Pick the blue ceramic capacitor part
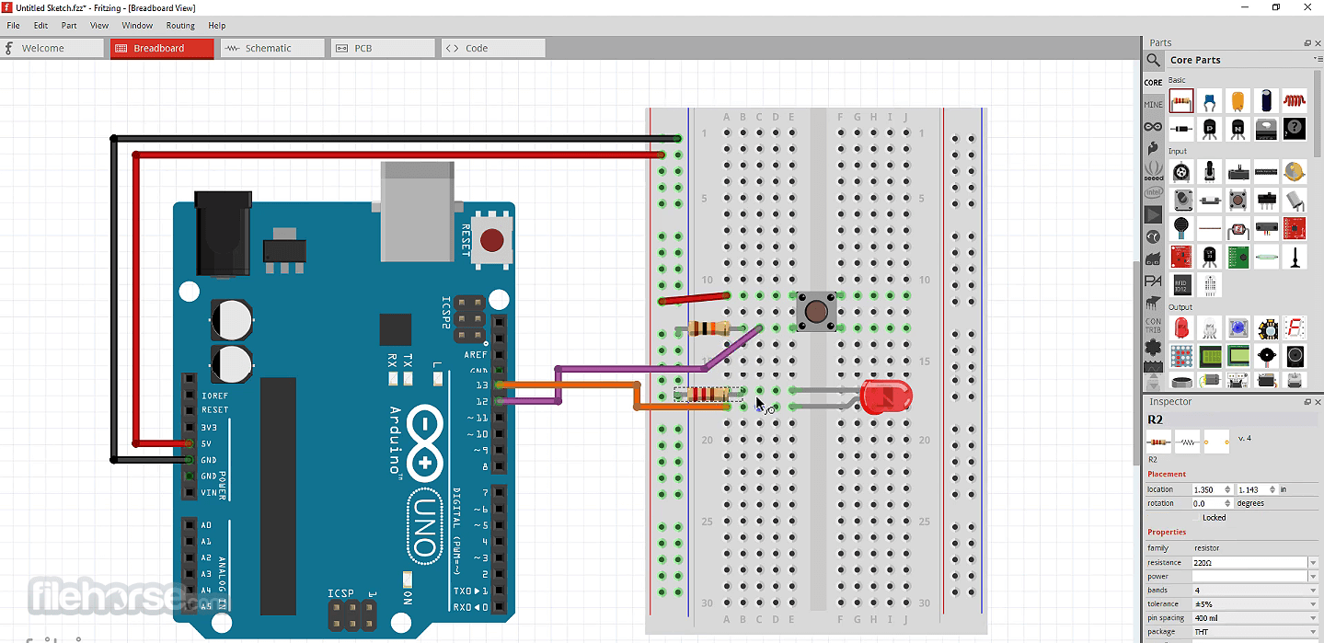 [1210, 101]
